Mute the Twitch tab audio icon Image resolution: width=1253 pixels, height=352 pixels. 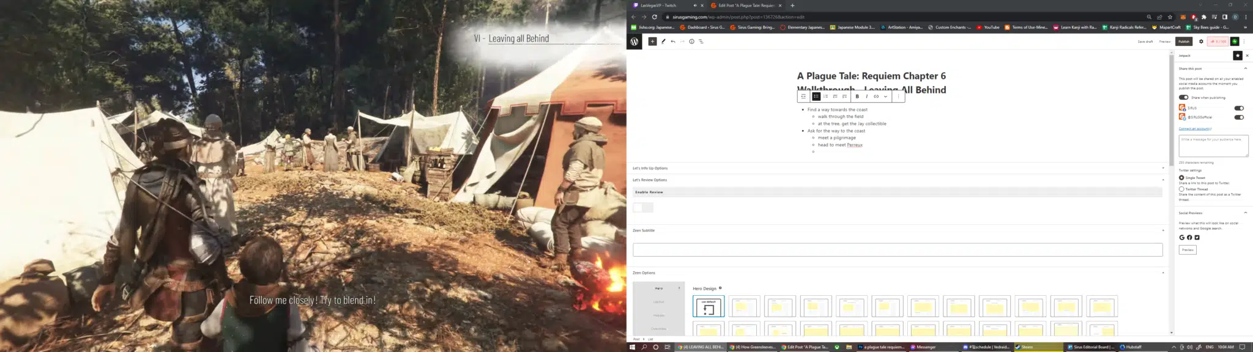pos(695,5)
